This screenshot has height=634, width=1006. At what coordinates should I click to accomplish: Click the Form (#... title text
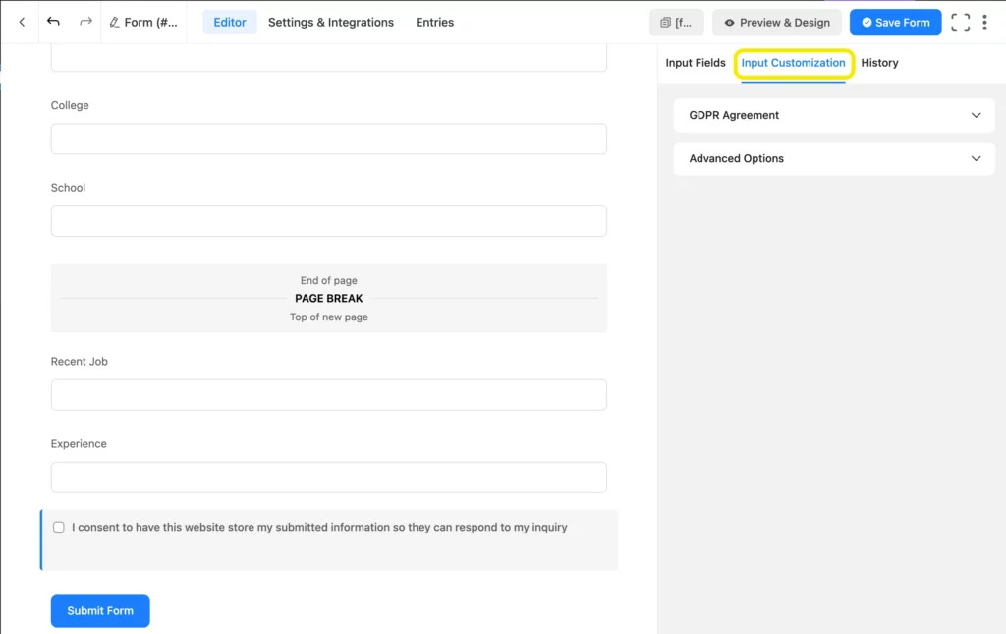click(150, 23)
